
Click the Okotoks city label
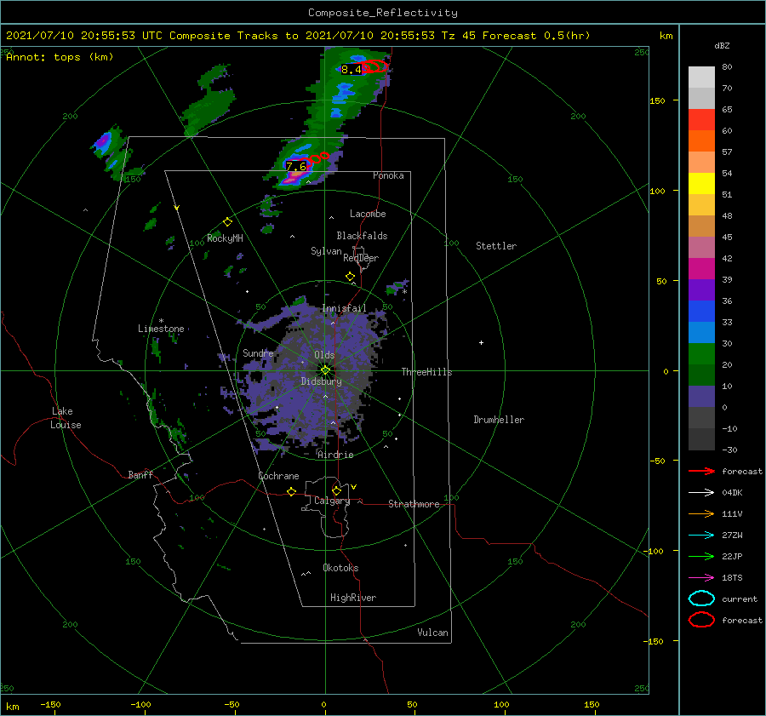coord(341,568)
